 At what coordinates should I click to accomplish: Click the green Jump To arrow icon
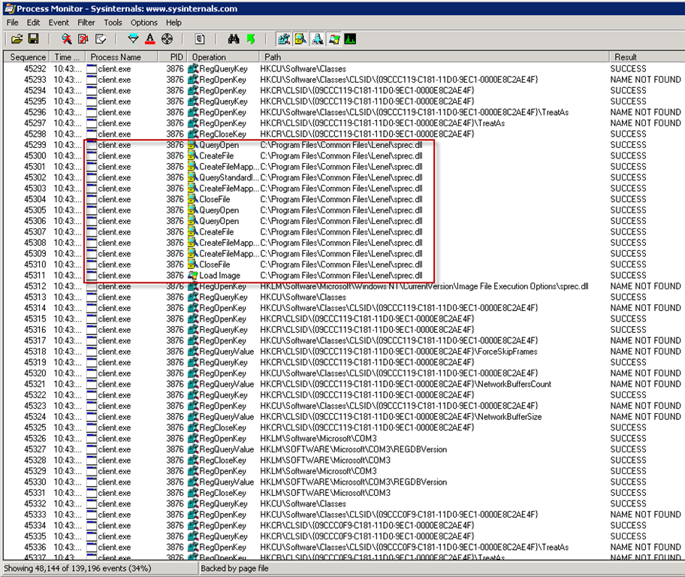coord(250,38)
